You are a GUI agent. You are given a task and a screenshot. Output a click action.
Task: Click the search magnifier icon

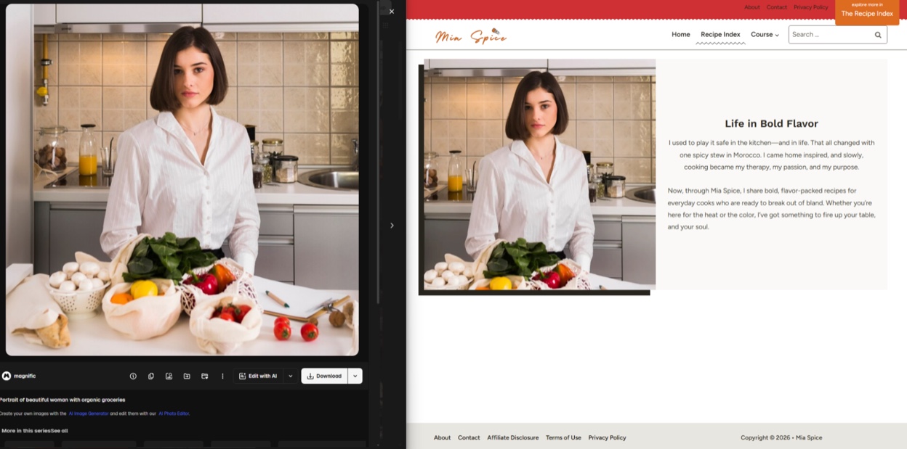[x=878, y=35]
